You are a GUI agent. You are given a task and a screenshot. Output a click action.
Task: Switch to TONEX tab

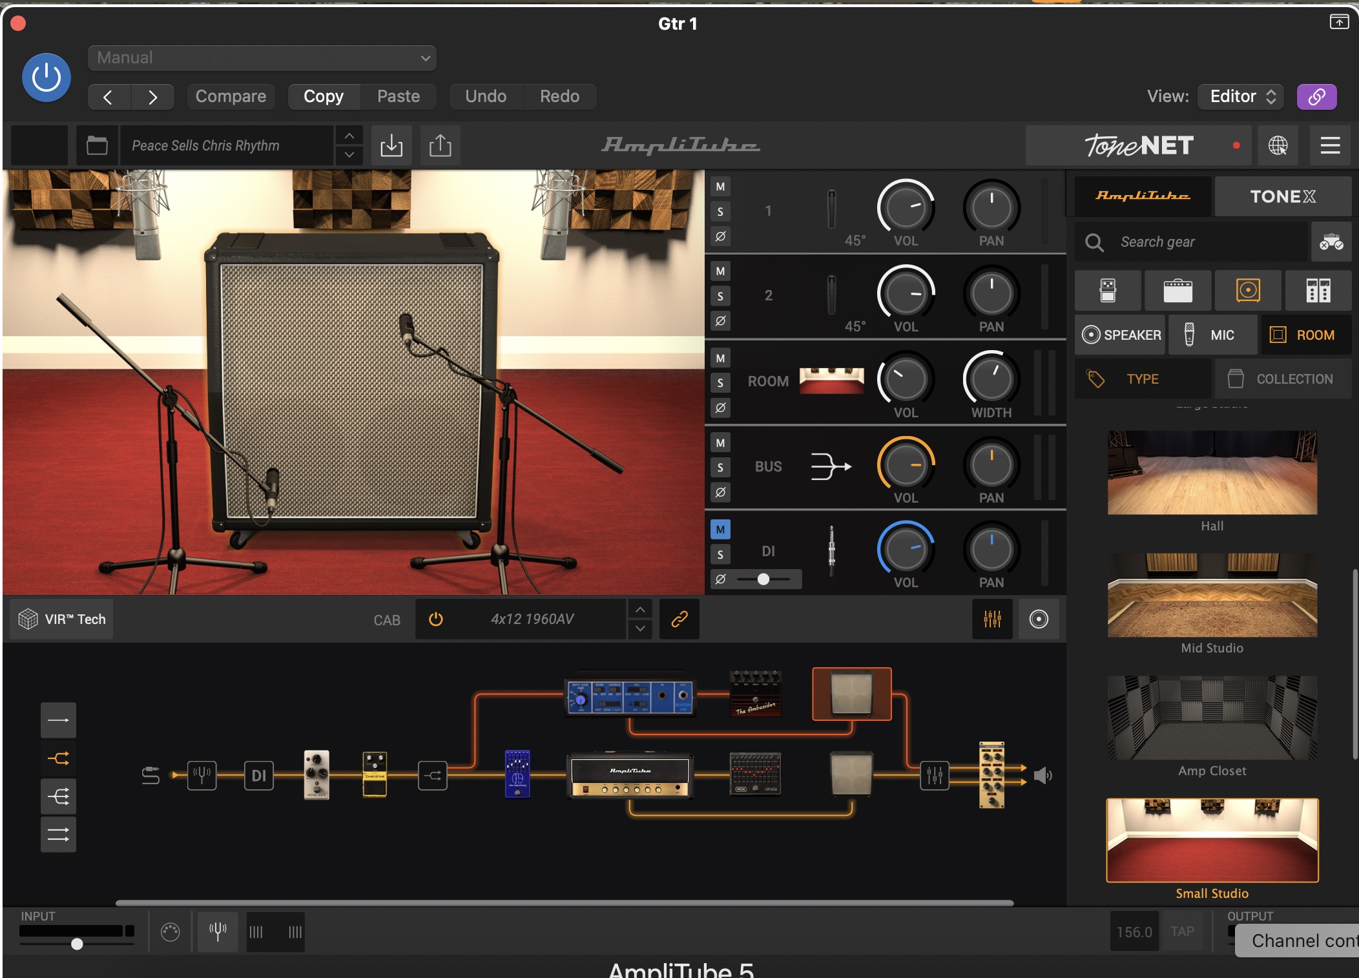click(x=1283, y=196)
